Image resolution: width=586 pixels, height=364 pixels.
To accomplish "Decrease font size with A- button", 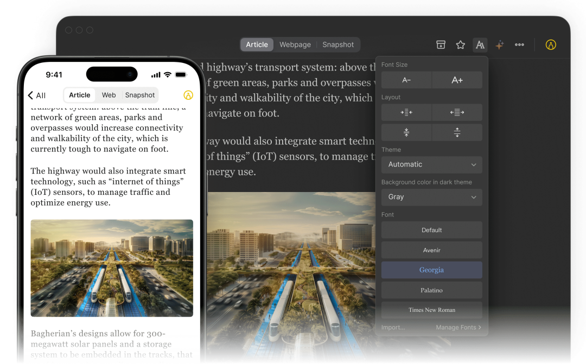I will click(x=406, y=80).
